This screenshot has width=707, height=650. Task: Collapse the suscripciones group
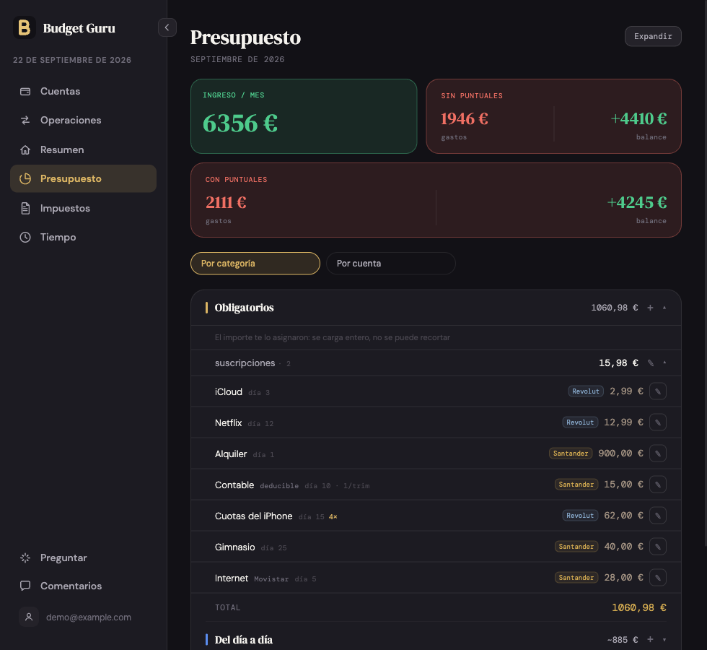coord(664,363)
